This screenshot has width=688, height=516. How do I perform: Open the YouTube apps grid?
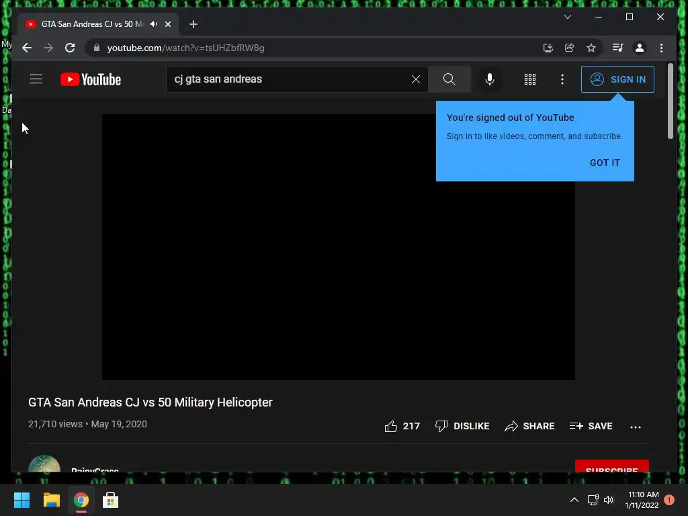[529, 79]
